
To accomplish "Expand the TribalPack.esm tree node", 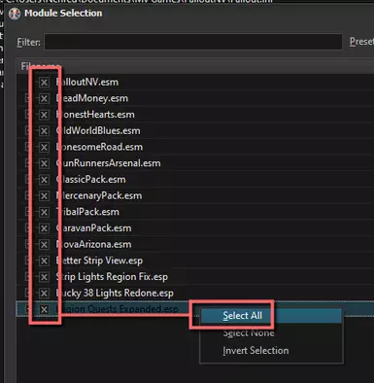I will coord(27,212).
